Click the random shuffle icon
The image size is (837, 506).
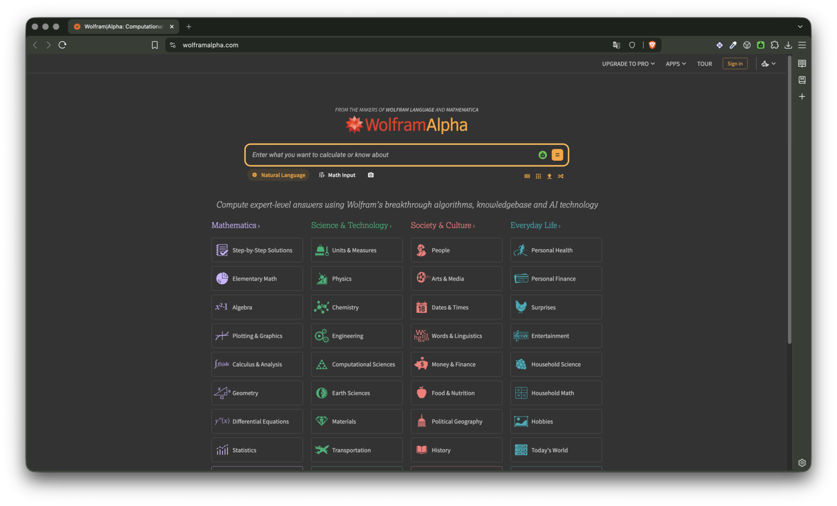(x=560, y=176)
